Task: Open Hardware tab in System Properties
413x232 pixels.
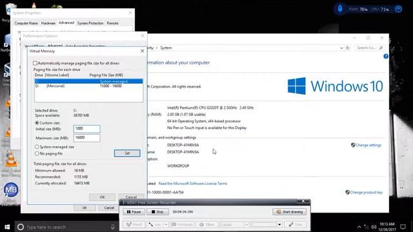Action: pos(48,23)
